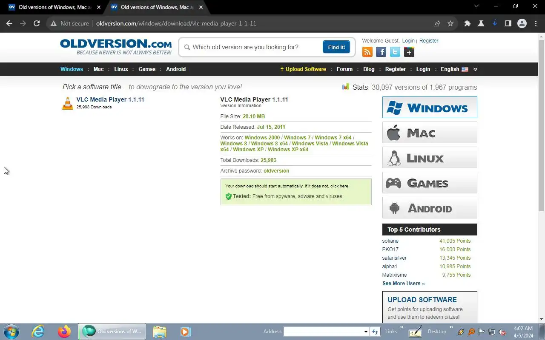Click the Windows 7 x64 compatibility link
The height and width of the screenshot is (340, 545).
[x=333, y=138]
